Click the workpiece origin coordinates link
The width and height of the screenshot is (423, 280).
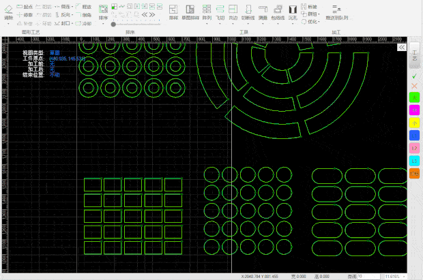pyautogui.click(x=67, y=59)
